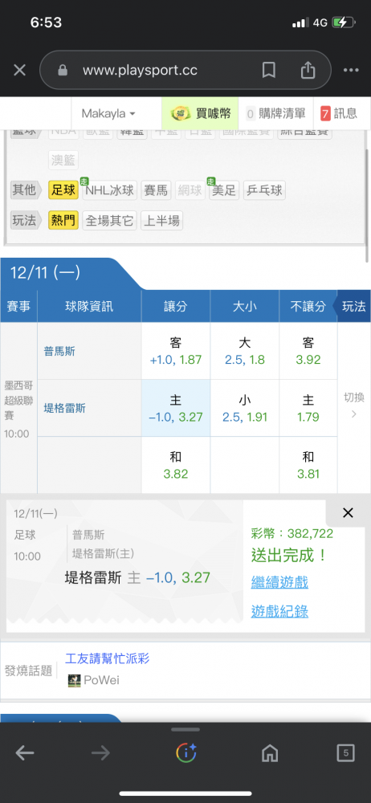Click 切換 to switch play type
The width and height of the screenshot is (371, 803).
(354, 405)
